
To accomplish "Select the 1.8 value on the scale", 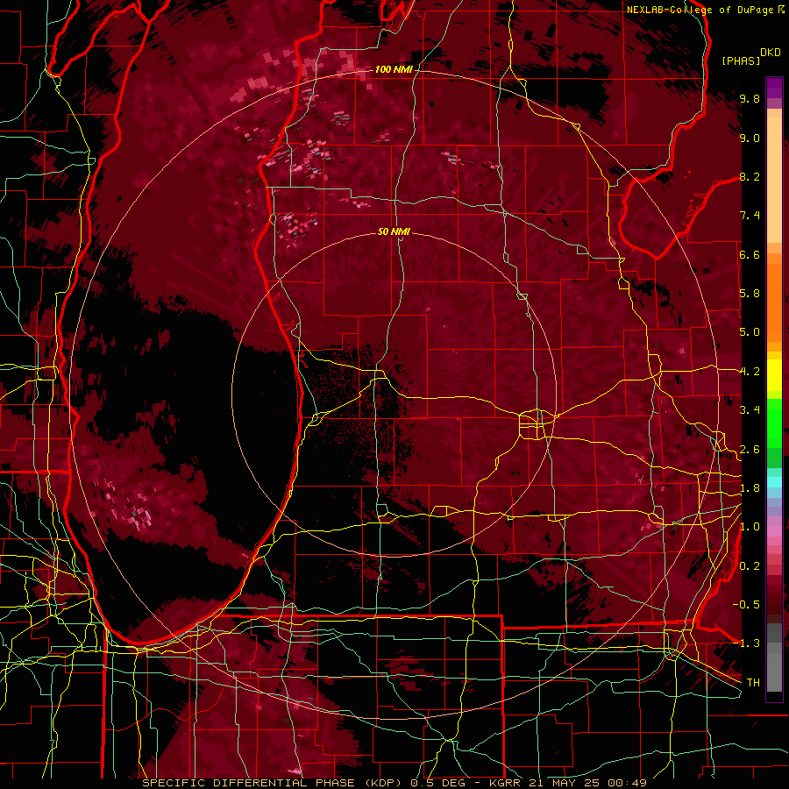I will coord(750,488).
